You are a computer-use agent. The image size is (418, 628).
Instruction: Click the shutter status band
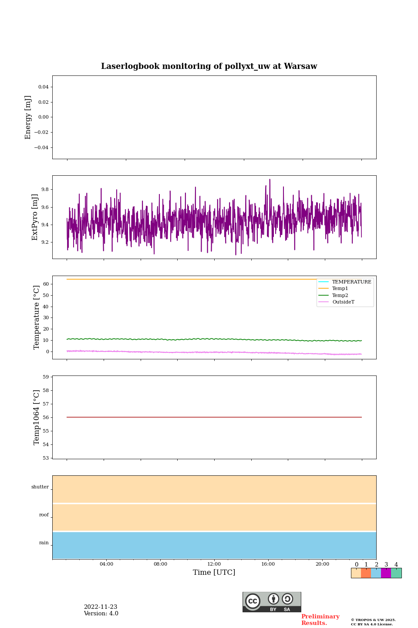pyautogui.click(x=214, y=489)
